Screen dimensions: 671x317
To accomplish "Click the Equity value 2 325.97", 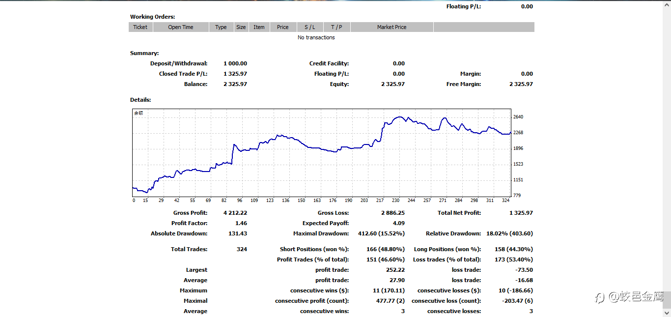I will pyautogui.click(x=393, y=84).
